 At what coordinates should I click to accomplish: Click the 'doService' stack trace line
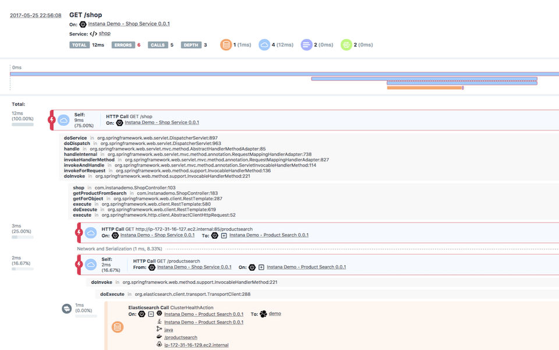[141, 138]
